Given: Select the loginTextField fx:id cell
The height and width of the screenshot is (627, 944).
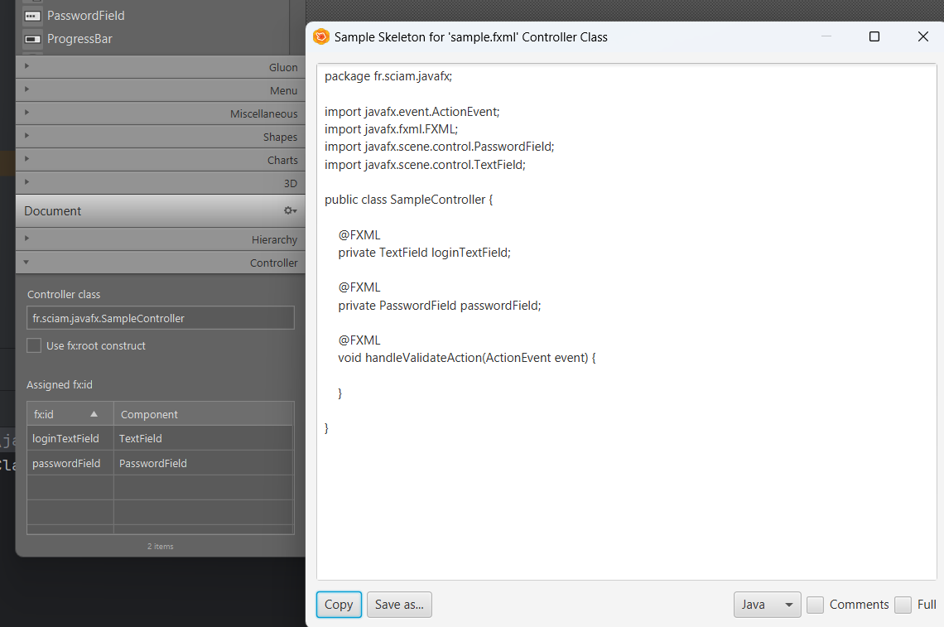Looking at the screenshot, I should [70, 438].
